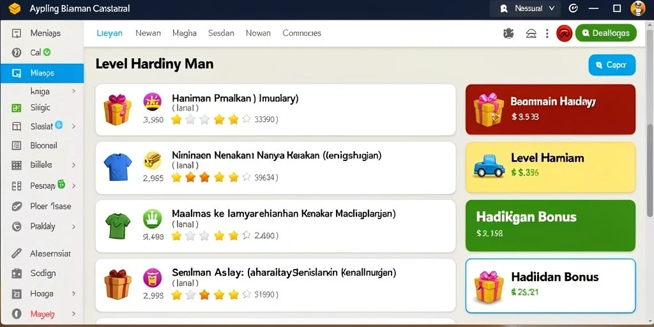Click the green badge on Maalmas row
The image size is (654, 327).
click(x=152, y=218)
